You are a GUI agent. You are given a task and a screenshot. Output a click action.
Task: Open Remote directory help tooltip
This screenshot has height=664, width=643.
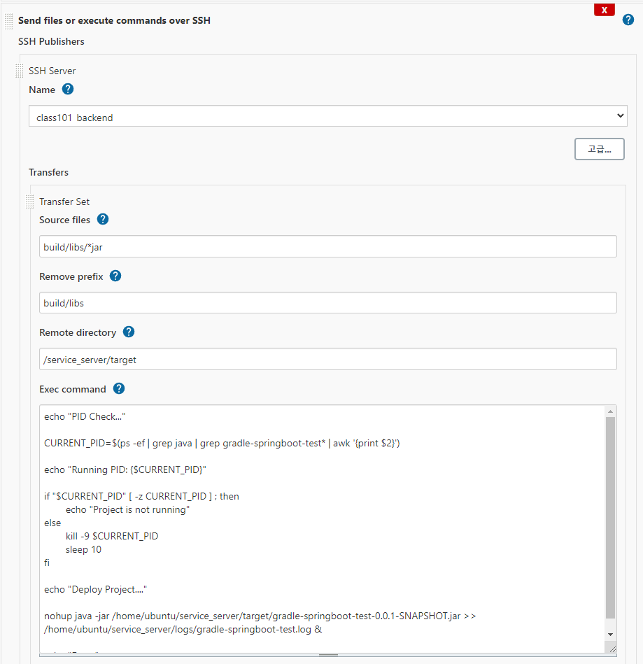[129, 332]
